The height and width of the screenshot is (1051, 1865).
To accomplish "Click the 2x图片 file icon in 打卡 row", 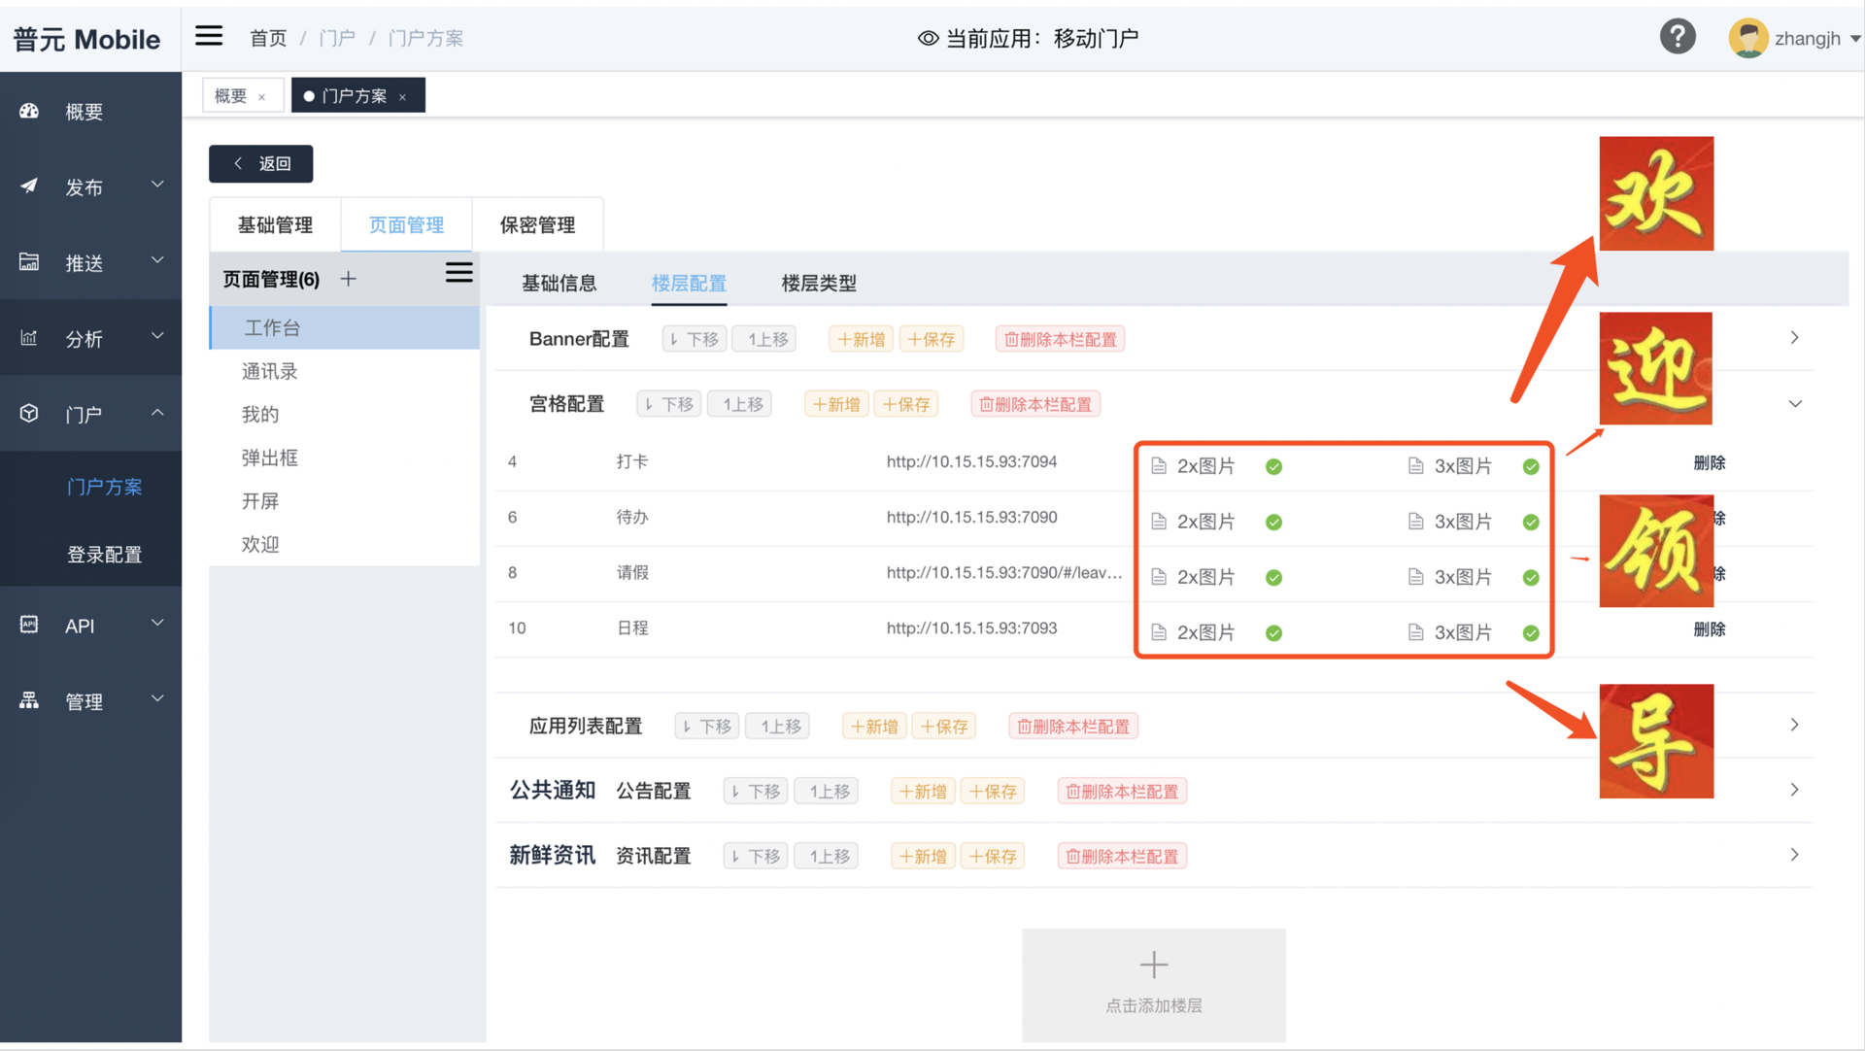I will 1158,466.
